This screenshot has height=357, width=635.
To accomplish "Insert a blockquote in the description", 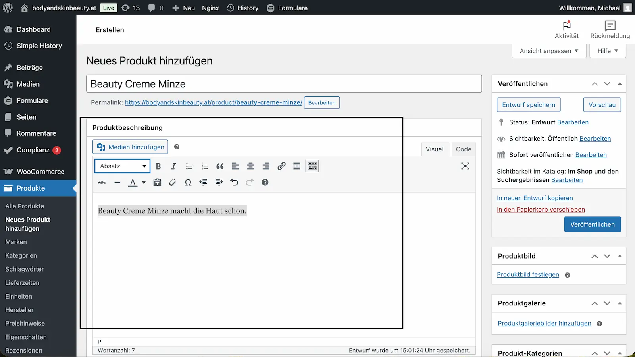I will coord(220,166).
